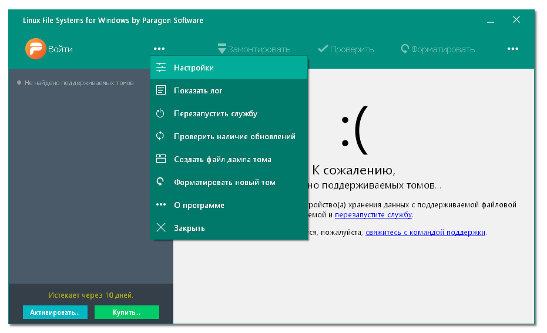Select Показать лог menu item
Image resolution: width=547 pixels, height=333 pixels.
229,90
